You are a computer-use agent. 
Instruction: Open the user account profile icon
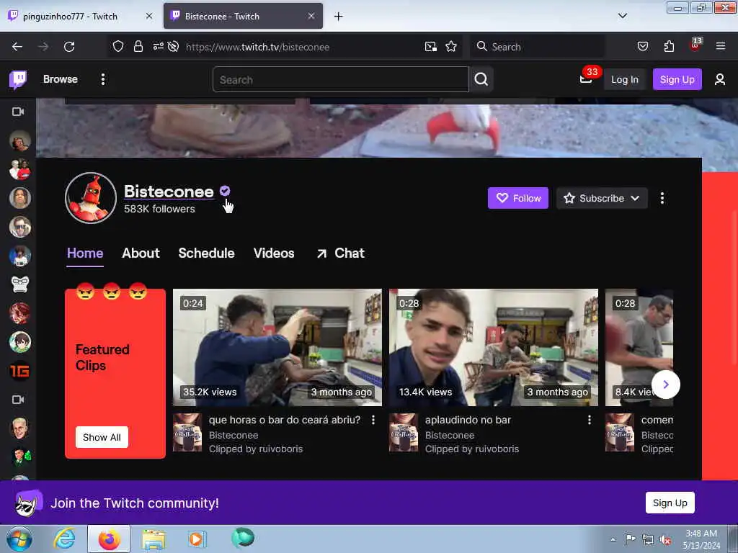point(720,79)
